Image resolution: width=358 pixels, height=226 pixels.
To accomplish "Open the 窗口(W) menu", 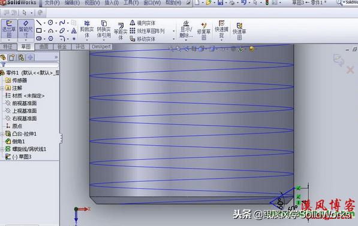I will [152, 3].
